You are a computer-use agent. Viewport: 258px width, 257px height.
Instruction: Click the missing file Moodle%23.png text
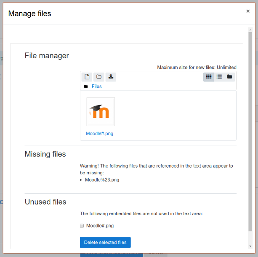[102, 180]
